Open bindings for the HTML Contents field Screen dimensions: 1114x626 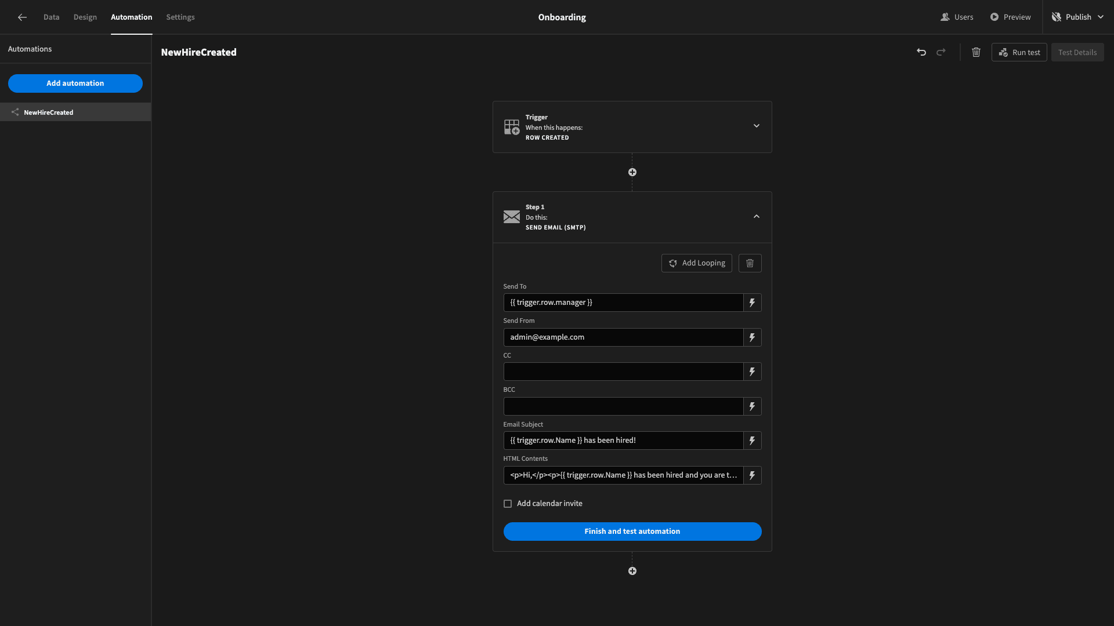click(x=753, y=475)
